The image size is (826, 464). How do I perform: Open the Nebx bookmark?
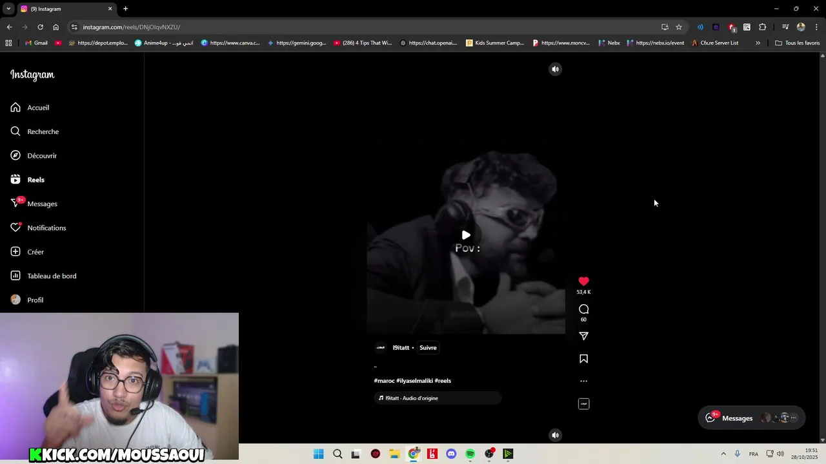click(609, 43)
